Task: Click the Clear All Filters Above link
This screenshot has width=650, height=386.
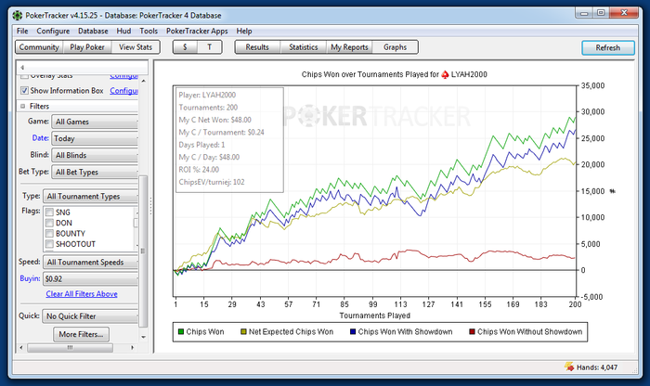Action: 82,293
